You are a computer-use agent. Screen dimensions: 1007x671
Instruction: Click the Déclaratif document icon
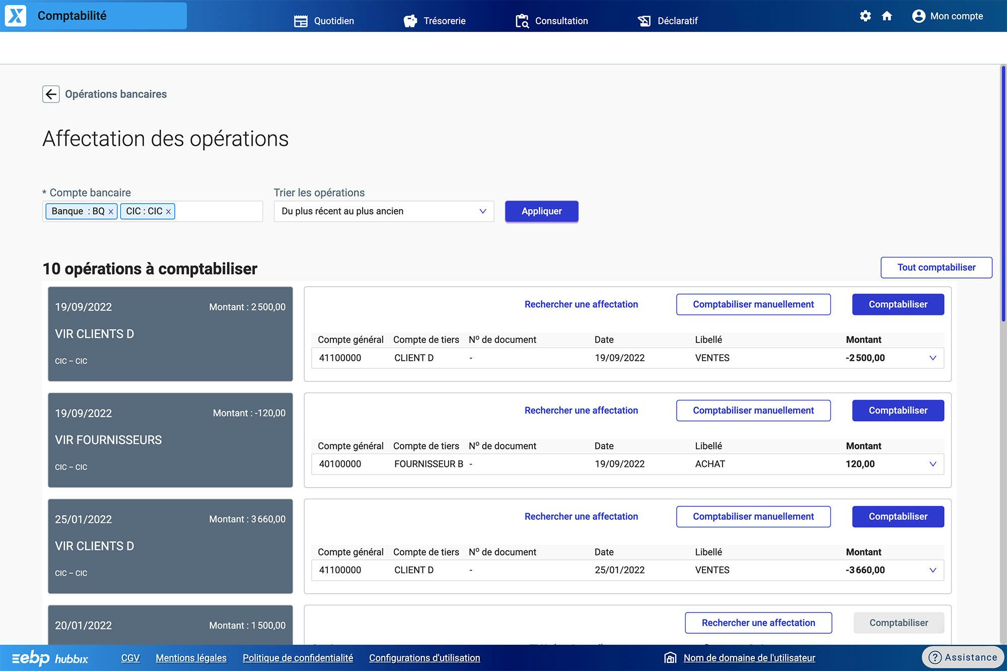645,21
